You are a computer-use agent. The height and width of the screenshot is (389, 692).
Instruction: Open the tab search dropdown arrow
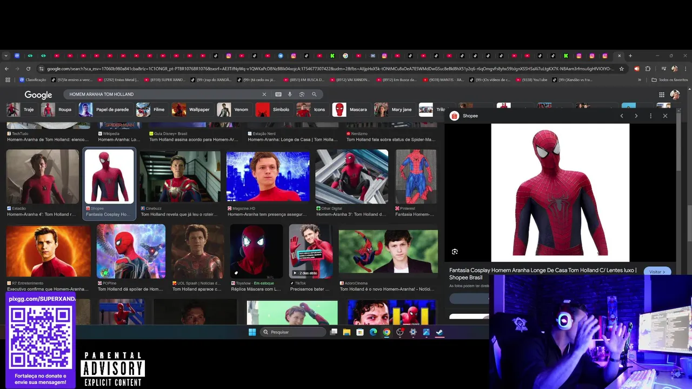click(6, 56)
